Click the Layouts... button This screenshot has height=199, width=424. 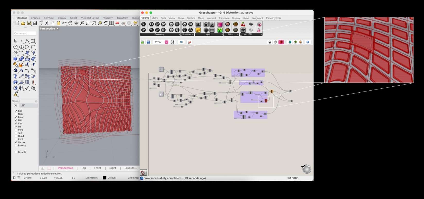(131, 168)
